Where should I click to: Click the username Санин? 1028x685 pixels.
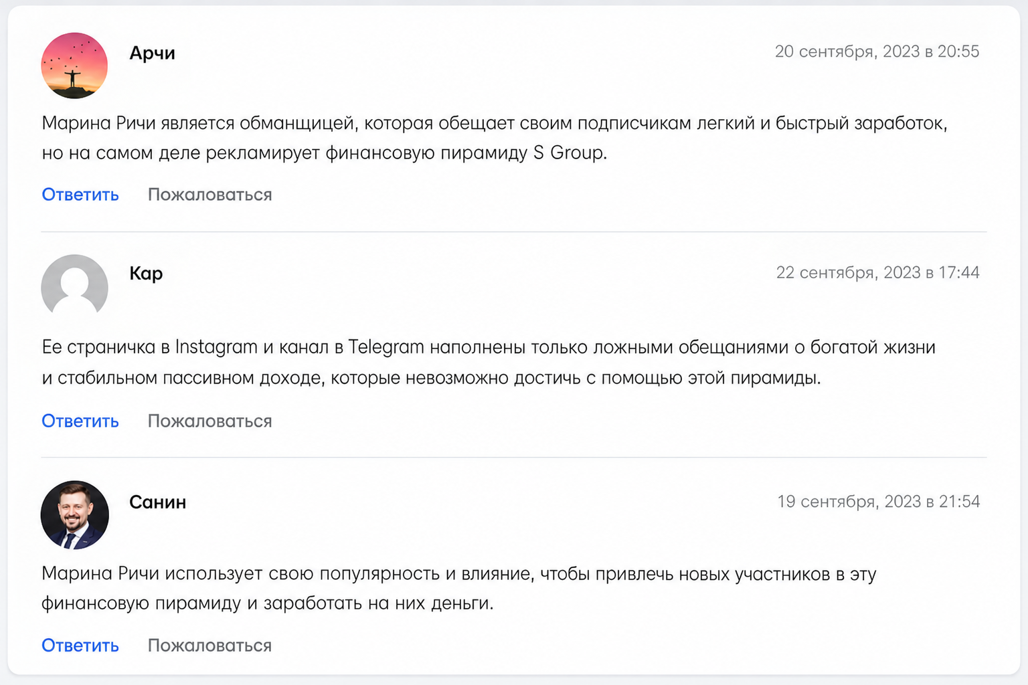pos(157,502)
